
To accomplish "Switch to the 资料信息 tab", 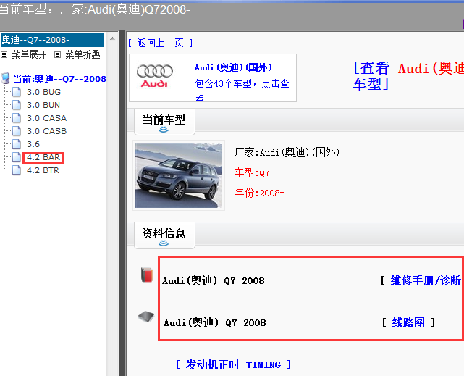I will tap(164, 235).
